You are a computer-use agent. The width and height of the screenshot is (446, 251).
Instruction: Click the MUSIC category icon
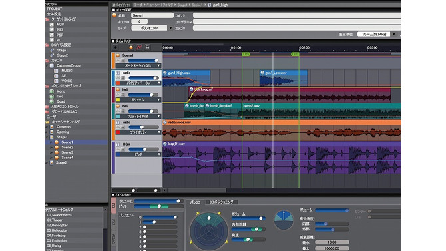56,71
